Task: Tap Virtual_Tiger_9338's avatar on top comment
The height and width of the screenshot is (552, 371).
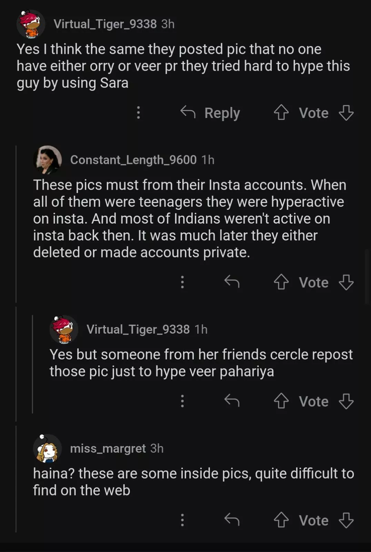Action: (x=31, y=24)
